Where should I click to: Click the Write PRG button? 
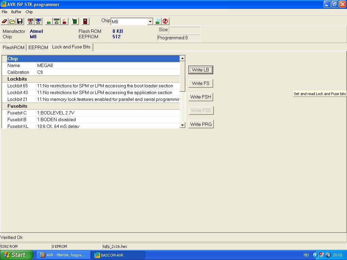coord(201,124)
